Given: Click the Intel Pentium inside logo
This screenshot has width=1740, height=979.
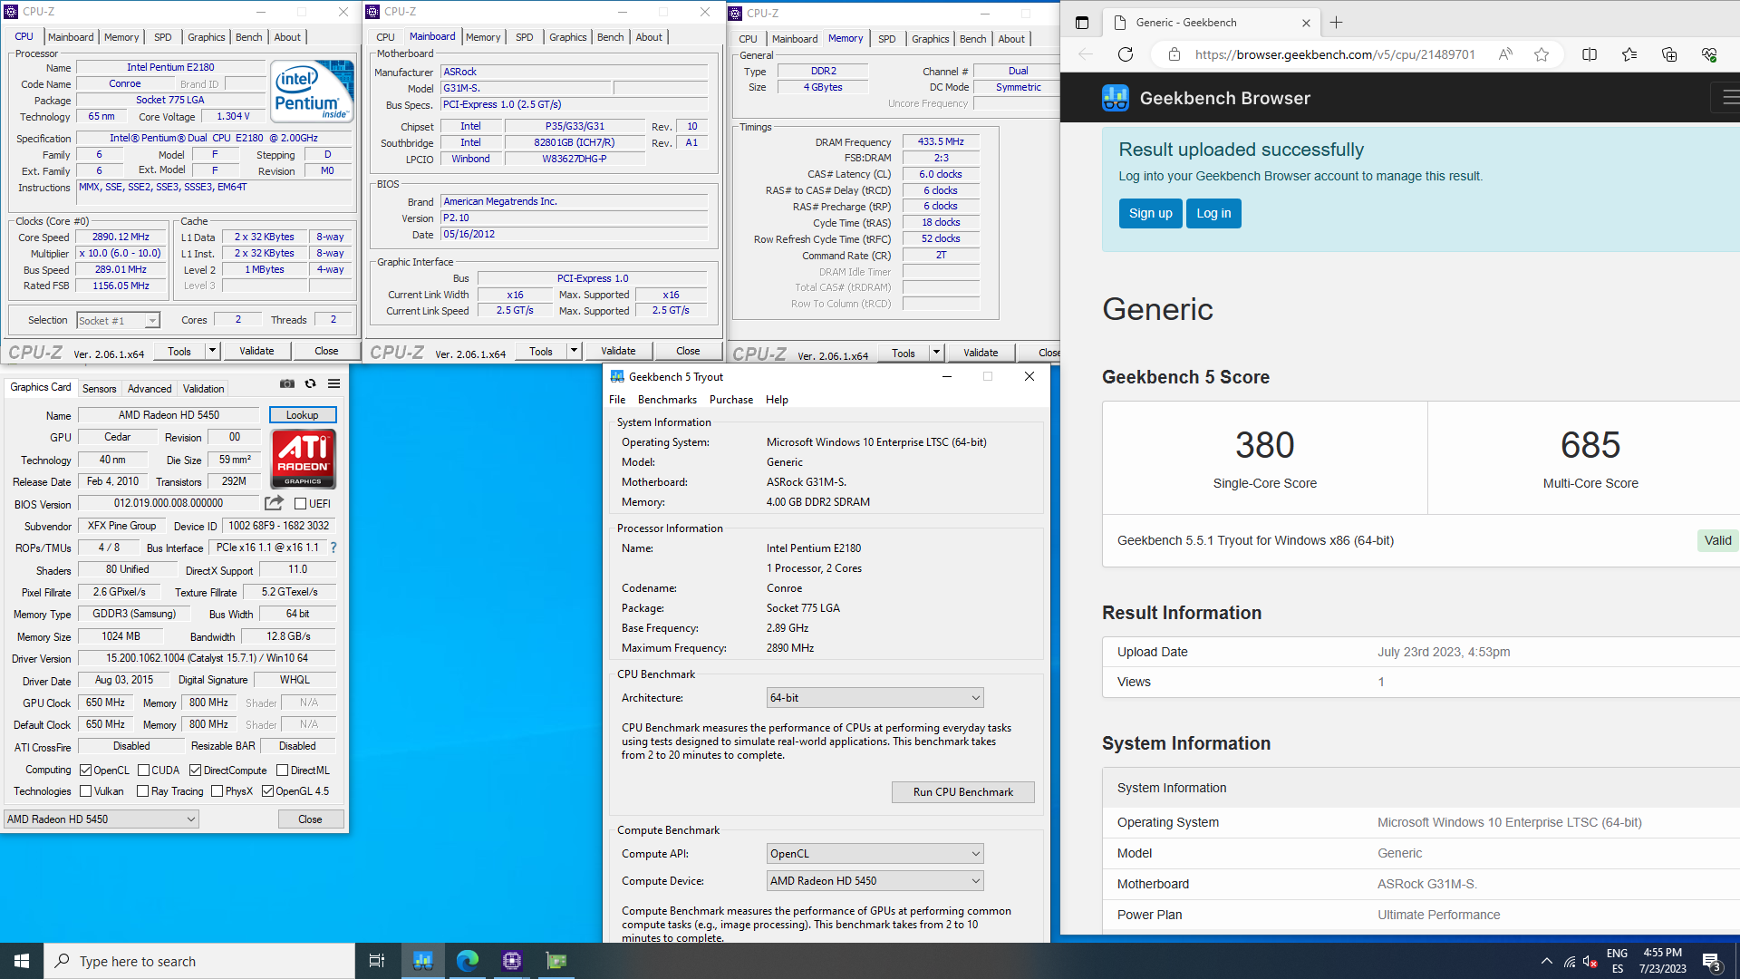Looking at the screenshot, I should [x=314, y=92].
